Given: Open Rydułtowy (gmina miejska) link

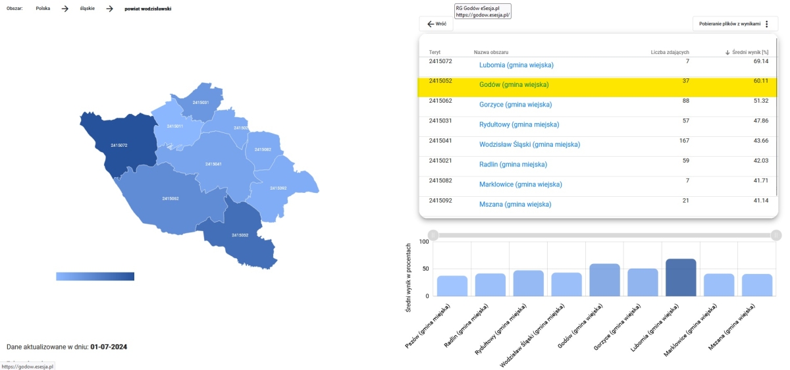Looking at the screenshot, I should (x=519, y=124).
